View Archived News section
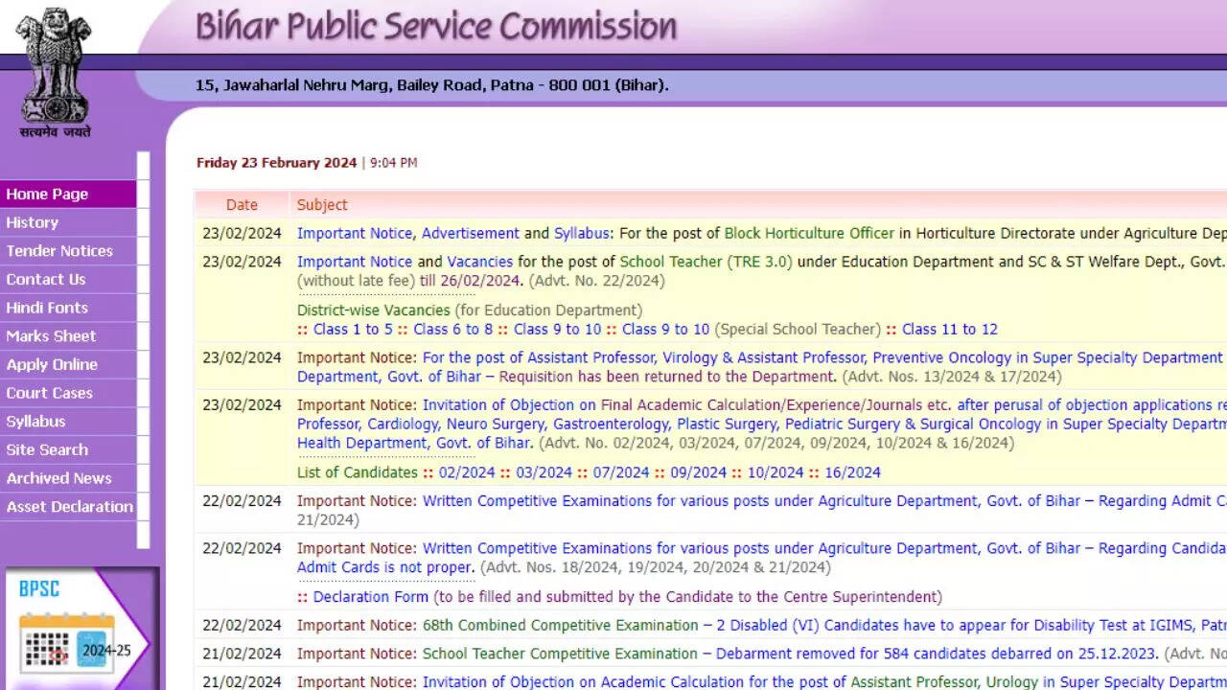The height and width of the screenshot is (690, 1227). tap(58, 478)
